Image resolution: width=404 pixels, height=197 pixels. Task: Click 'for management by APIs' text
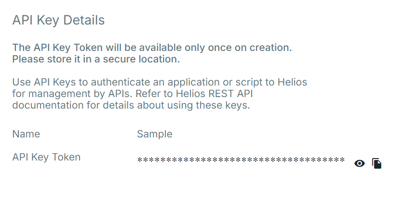tap(72, 94)
